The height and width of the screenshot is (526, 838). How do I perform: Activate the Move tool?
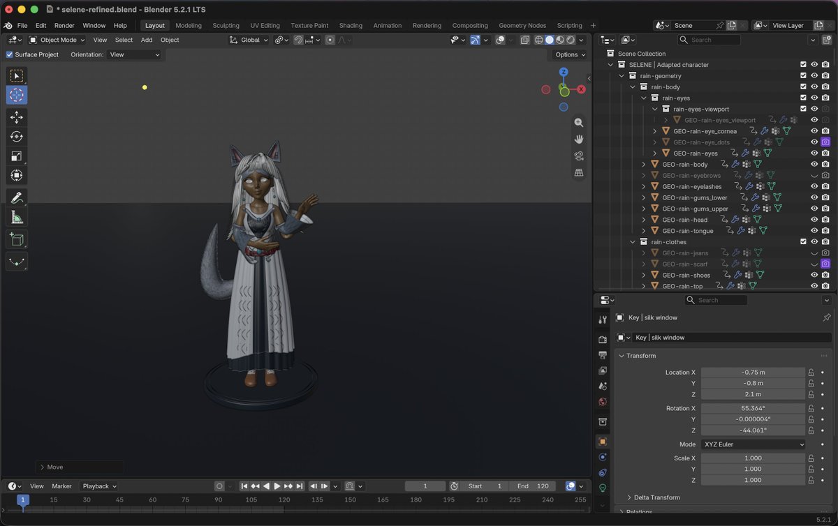pos(17,117)
